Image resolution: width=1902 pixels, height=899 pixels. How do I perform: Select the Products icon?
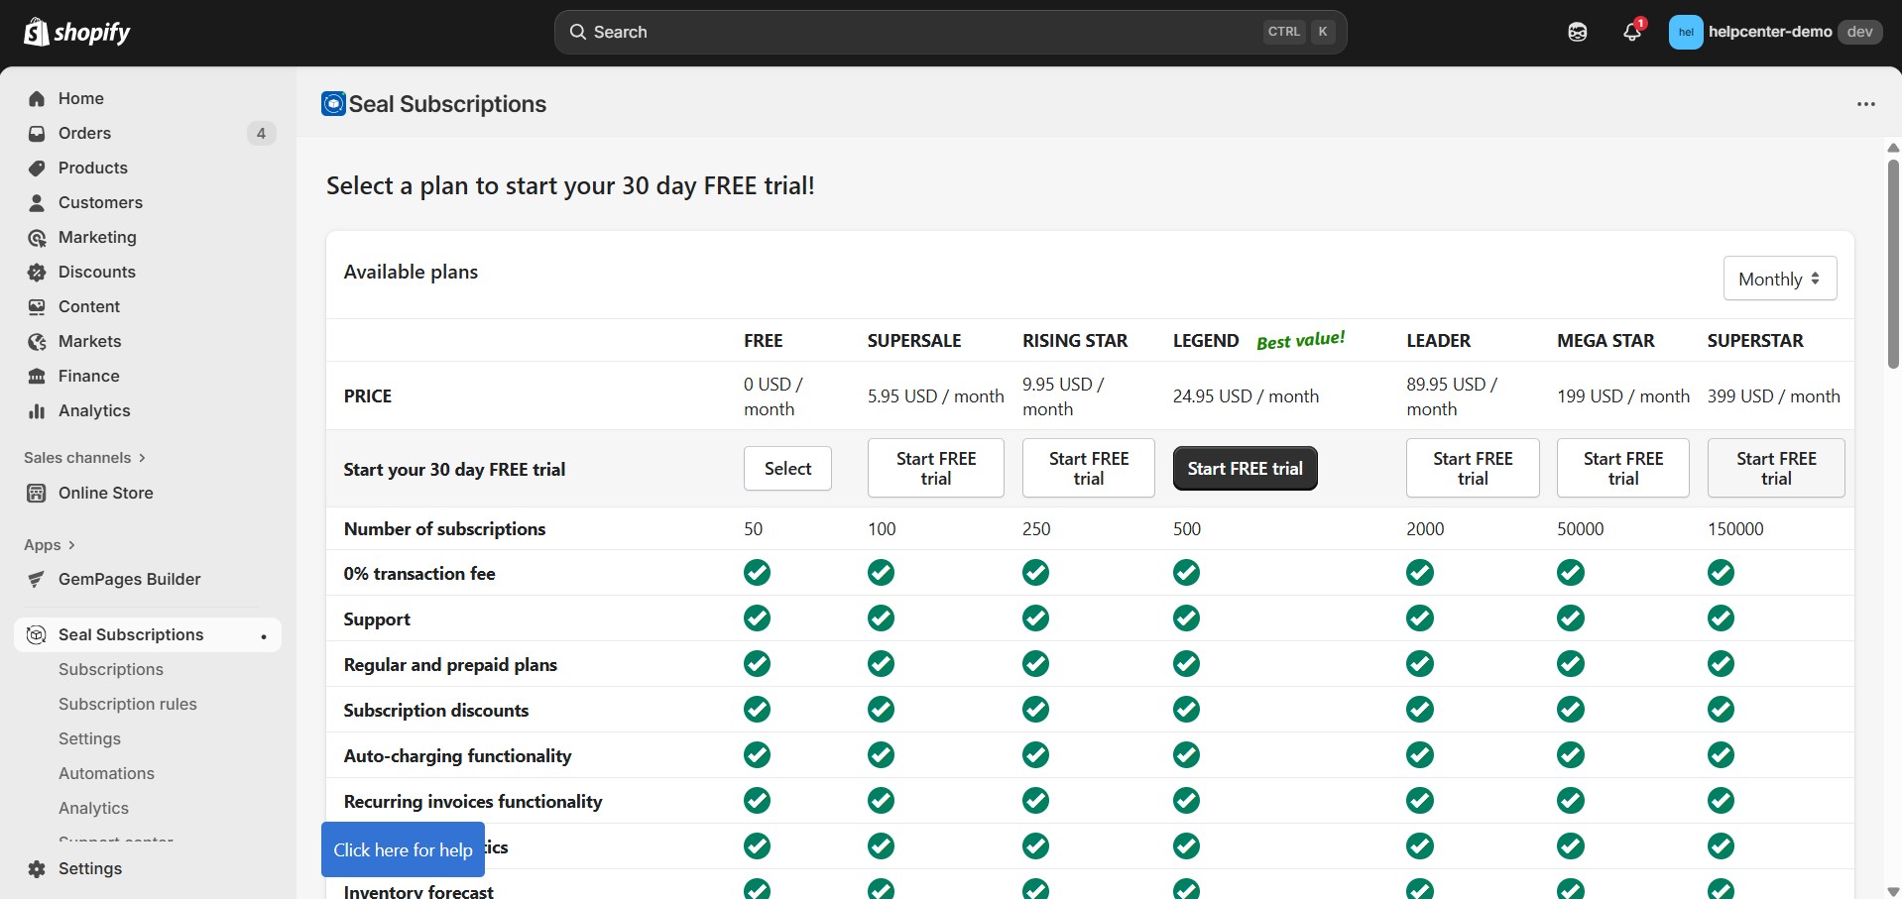36,168
